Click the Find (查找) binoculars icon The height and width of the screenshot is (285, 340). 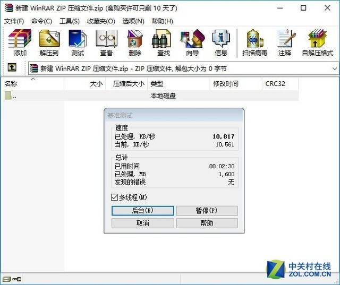point(161,39)
